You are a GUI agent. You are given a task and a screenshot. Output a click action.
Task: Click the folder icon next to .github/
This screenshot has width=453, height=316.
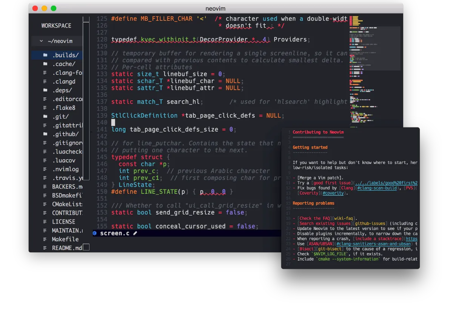click(45, 134)
